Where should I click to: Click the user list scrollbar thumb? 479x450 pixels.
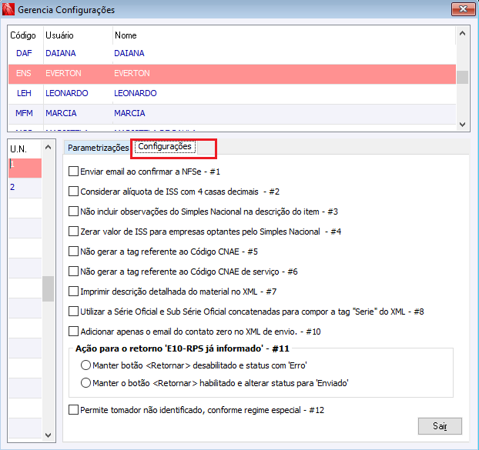tap(463, 77)
